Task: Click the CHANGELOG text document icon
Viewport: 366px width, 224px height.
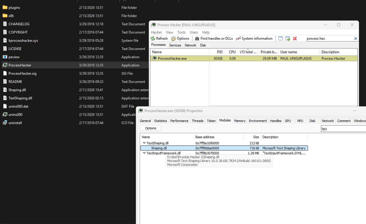Action: [5, 24]
